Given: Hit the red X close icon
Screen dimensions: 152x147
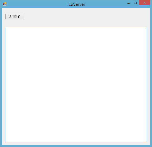Looking at the screenshot, I should [x=144, y=3].
